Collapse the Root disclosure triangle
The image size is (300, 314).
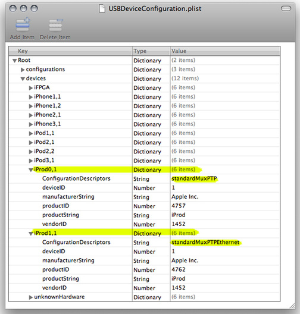(x=14, y=61)
